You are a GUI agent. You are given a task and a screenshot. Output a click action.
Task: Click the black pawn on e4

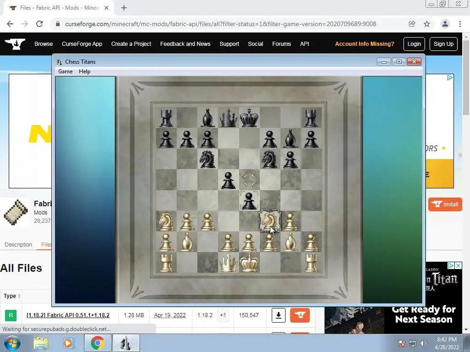pos(249,201)
